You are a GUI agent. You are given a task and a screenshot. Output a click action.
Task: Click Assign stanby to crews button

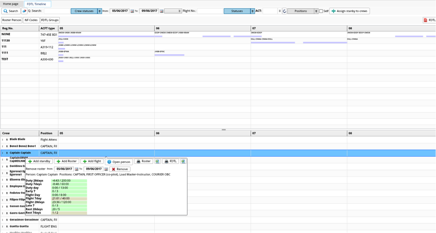pyautogui.click(x=349, y=11)
